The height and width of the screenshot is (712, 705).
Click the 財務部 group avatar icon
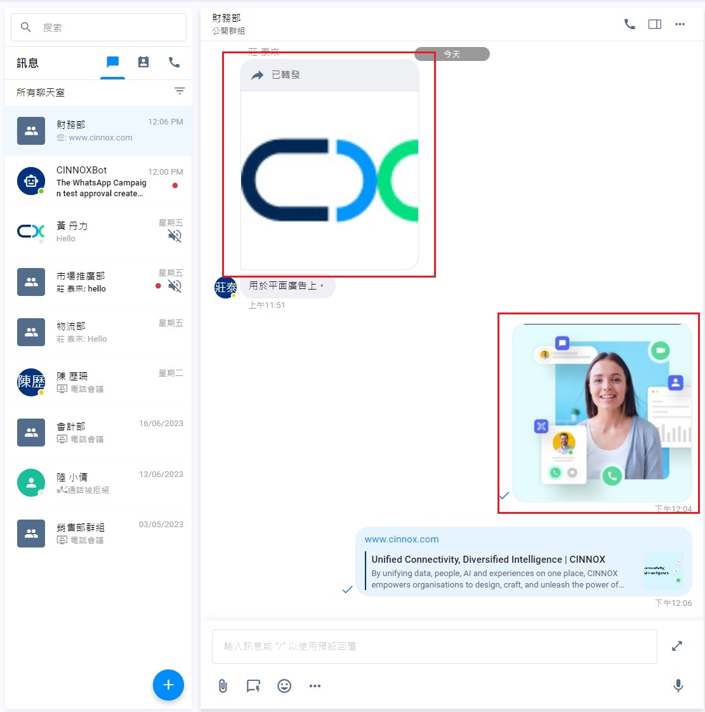(31, 131)
